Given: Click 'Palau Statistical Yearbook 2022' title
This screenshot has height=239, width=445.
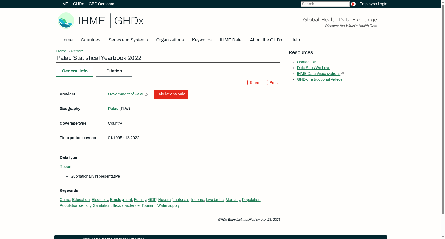Looking at the screenshot, I should point(99,58).
